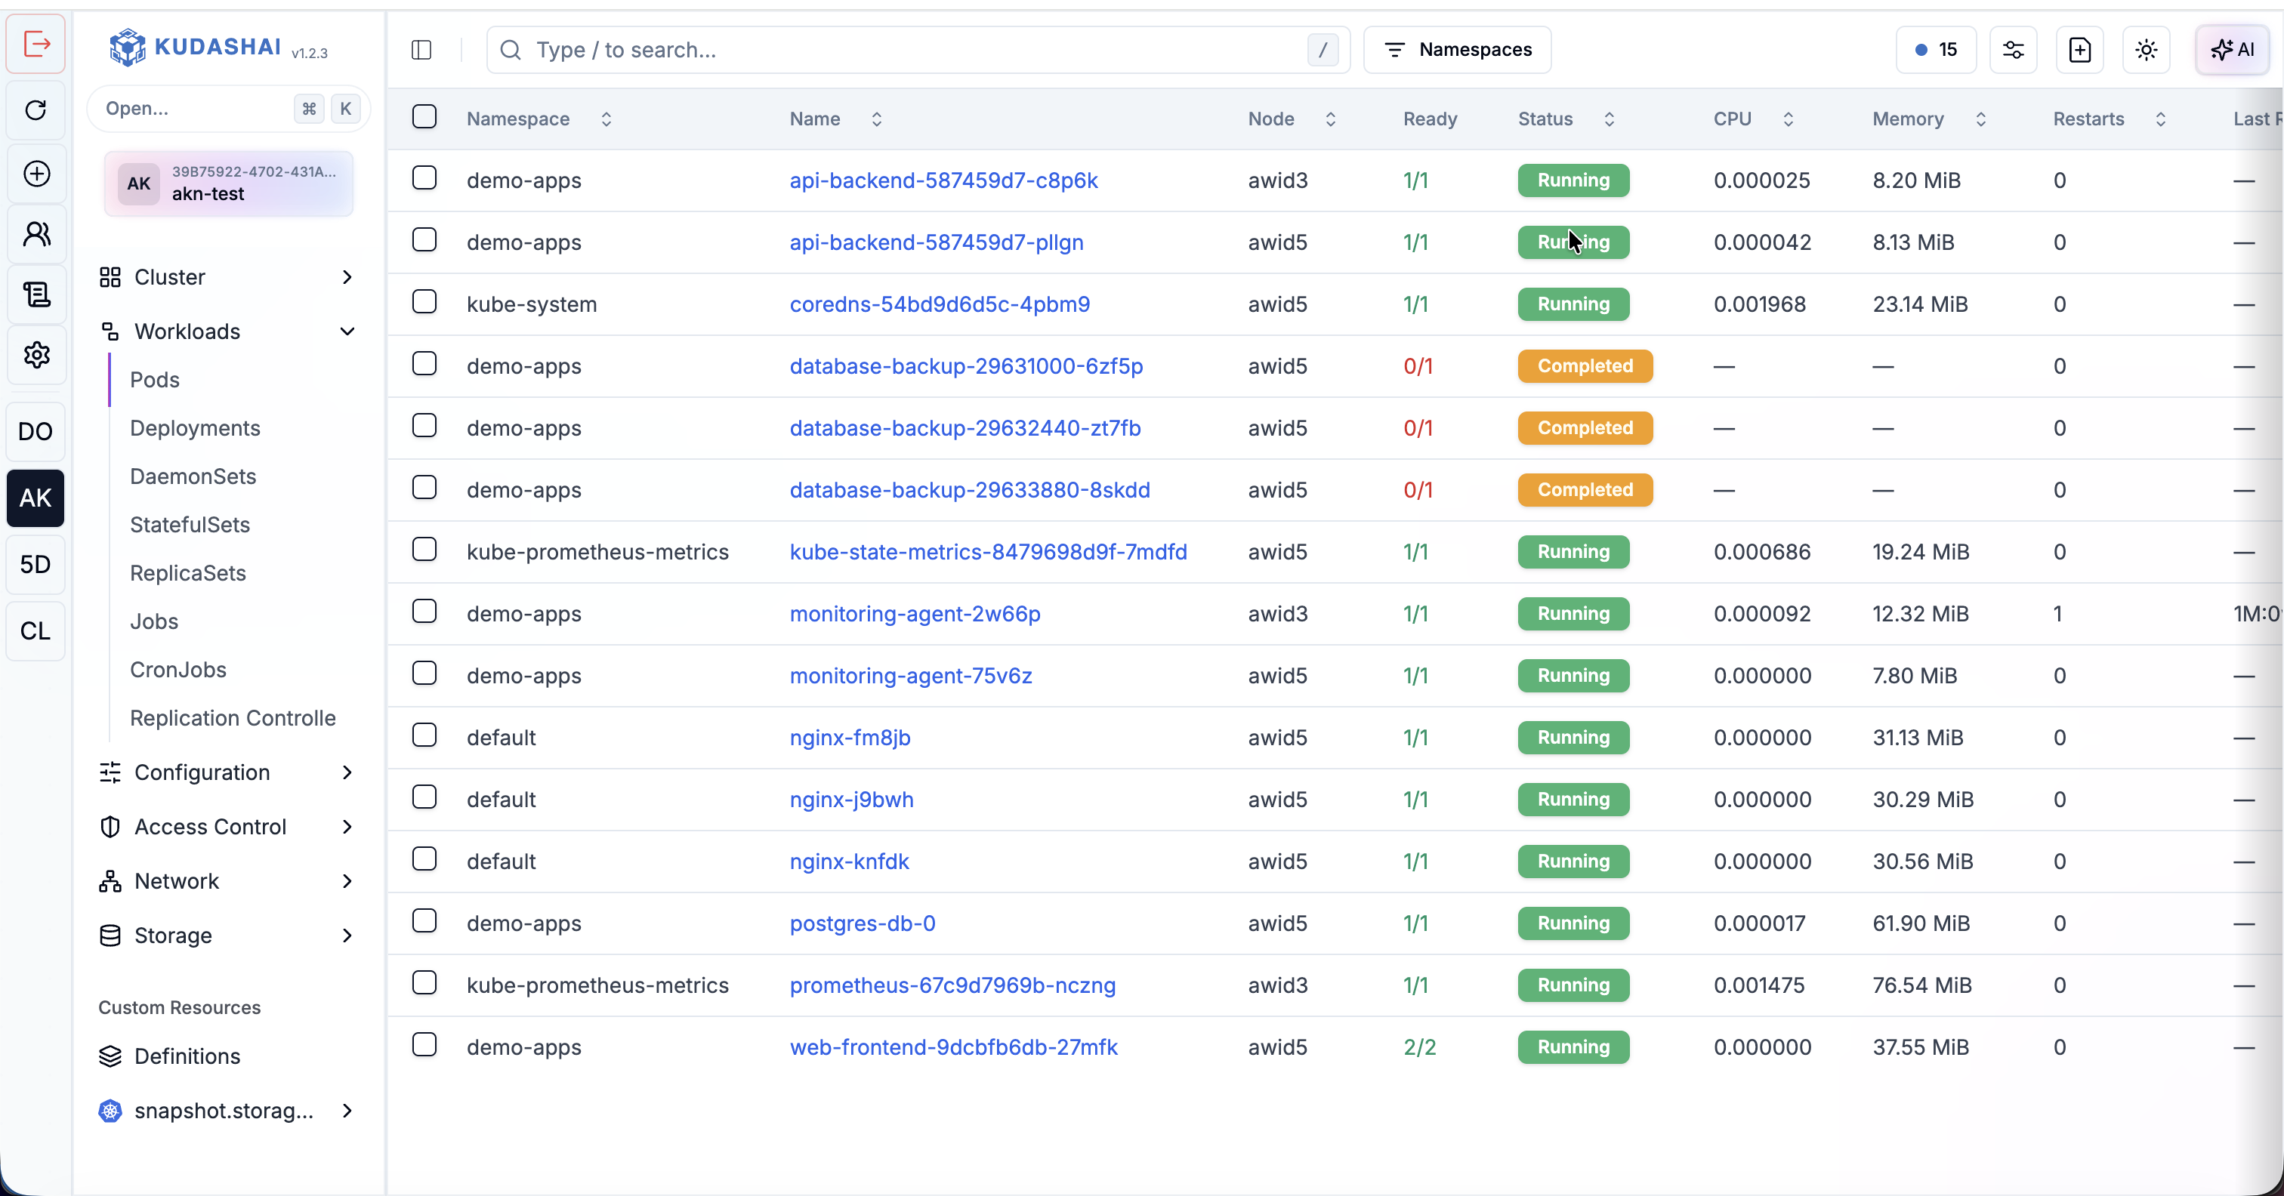Check the nginx-fm8jb row checkbox

click(424, 736)
